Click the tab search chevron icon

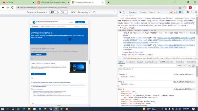[174, 2]
